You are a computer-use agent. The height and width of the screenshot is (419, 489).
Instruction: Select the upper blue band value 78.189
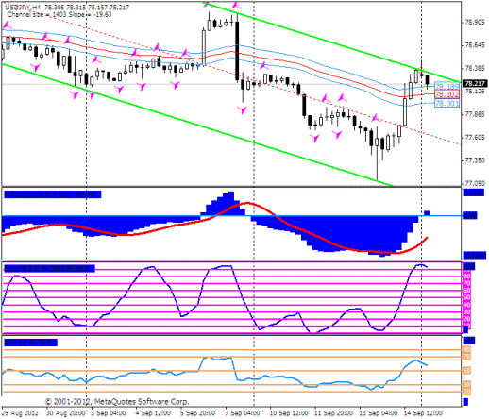point(447,86)
